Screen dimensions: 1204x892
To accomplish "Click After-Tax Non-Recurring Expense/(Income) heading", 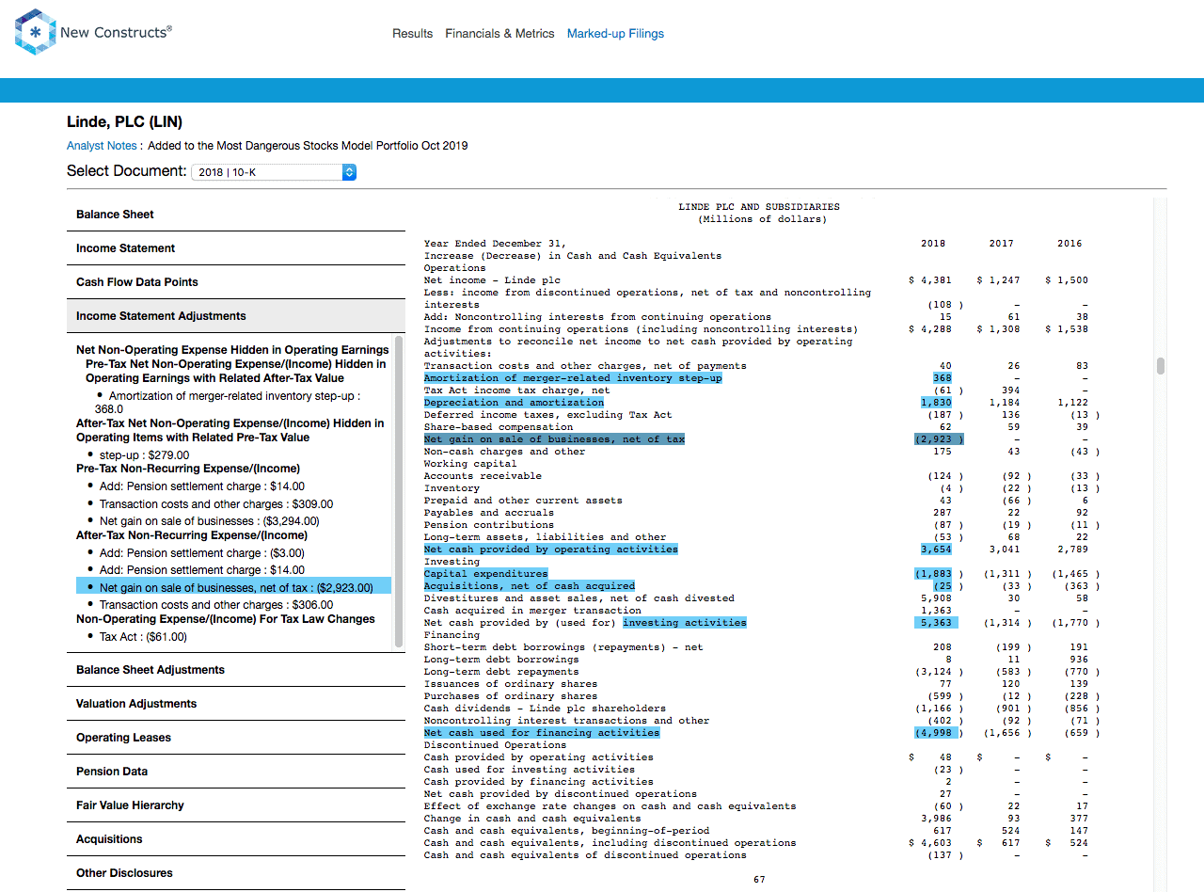I will click(192, 535).
